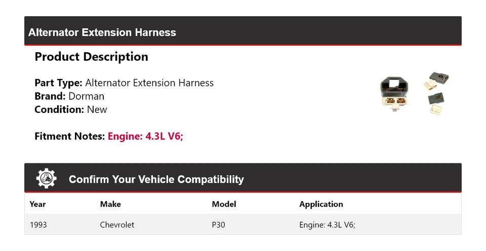Click the Condition: New line

tap(71, 109)
